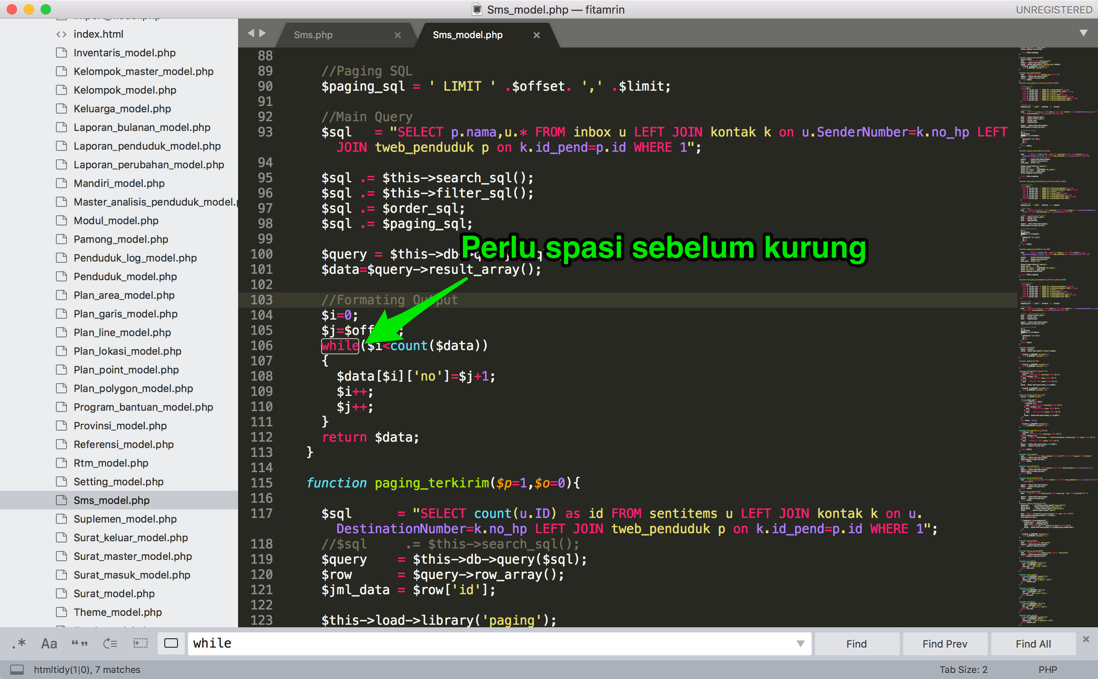Open the search history dropdown

[801, 643]
